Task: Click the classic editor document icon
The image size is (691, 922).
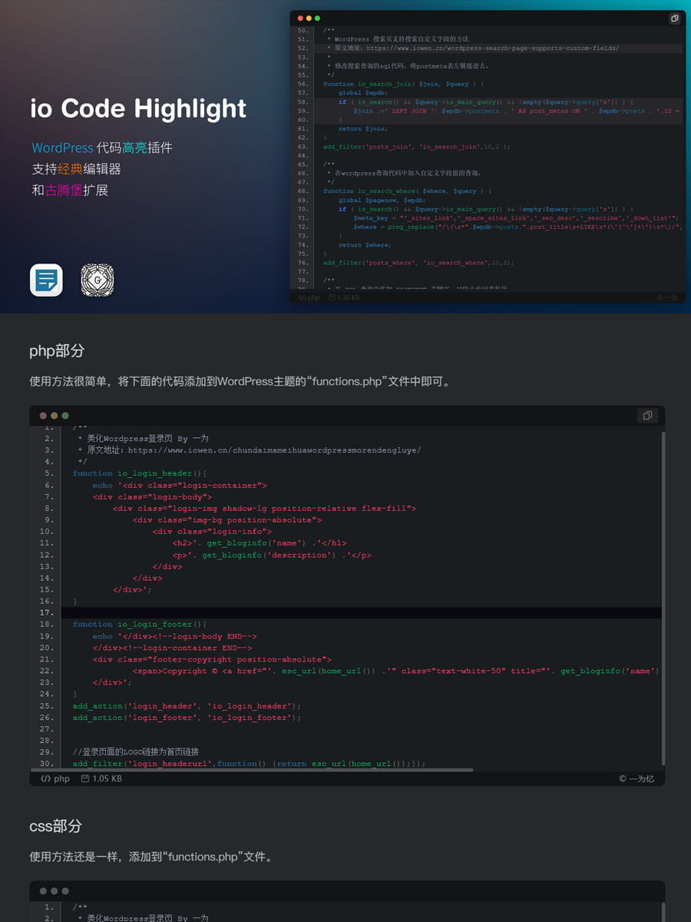Action: point(45,280)
